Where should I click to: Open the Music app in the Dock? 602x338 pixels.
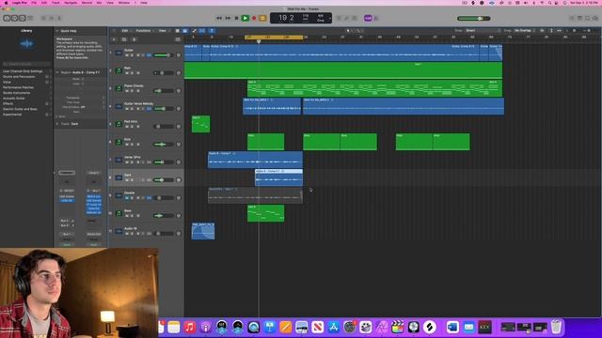click(190, 327)
